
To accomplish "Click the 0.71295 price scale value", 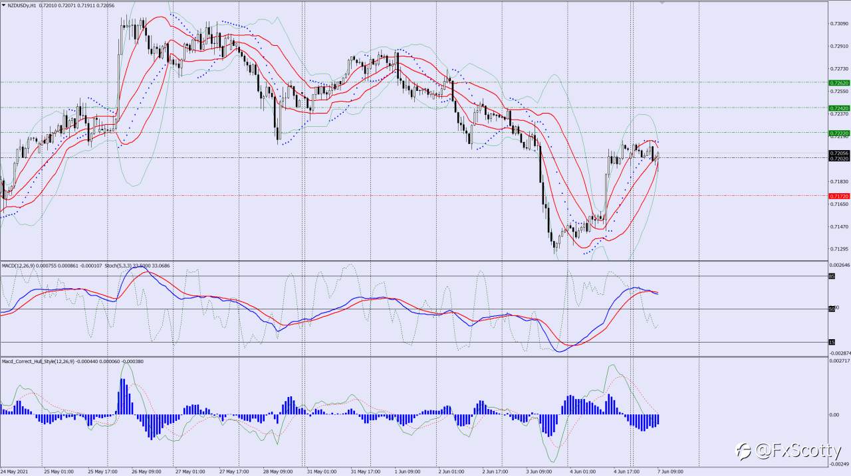I will [839, 250].
